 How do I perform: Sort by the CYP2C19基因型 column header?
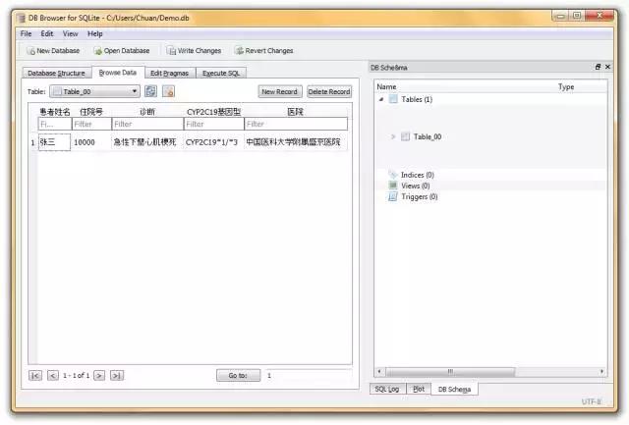(x=214, y=112)
